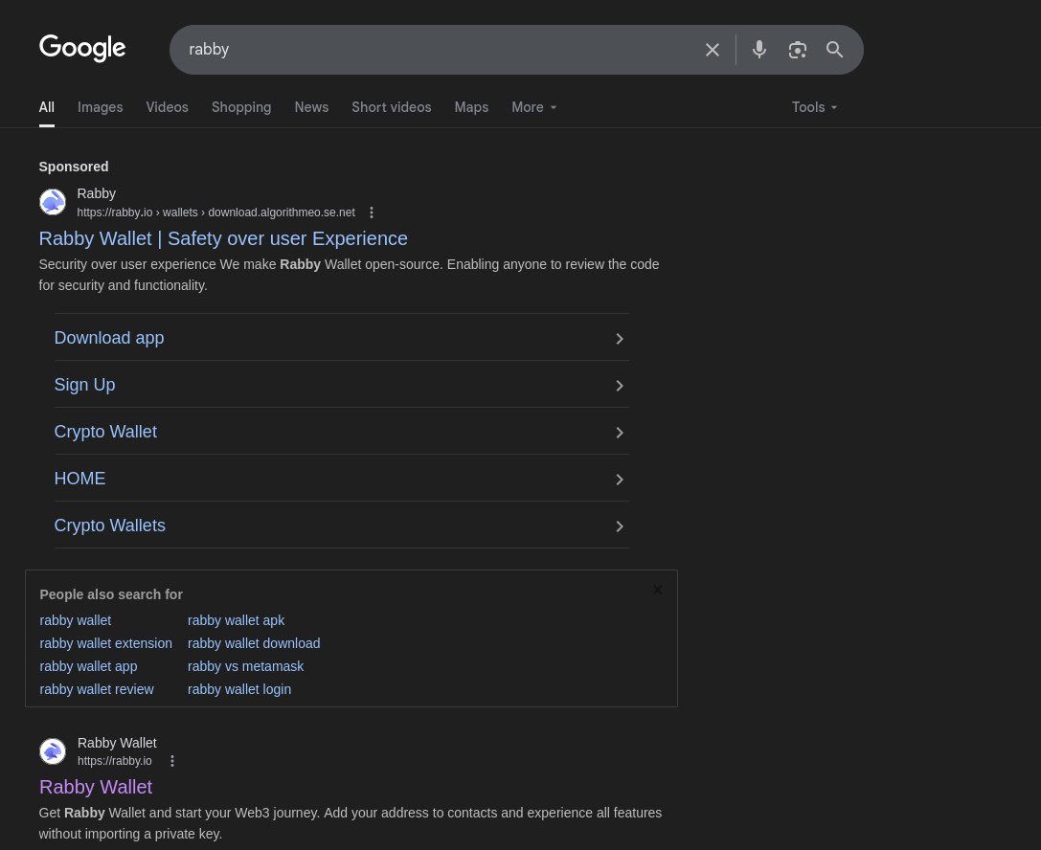Open the Download app sitelink
This screenshot has height=850, width=1041.
point(109,338)
